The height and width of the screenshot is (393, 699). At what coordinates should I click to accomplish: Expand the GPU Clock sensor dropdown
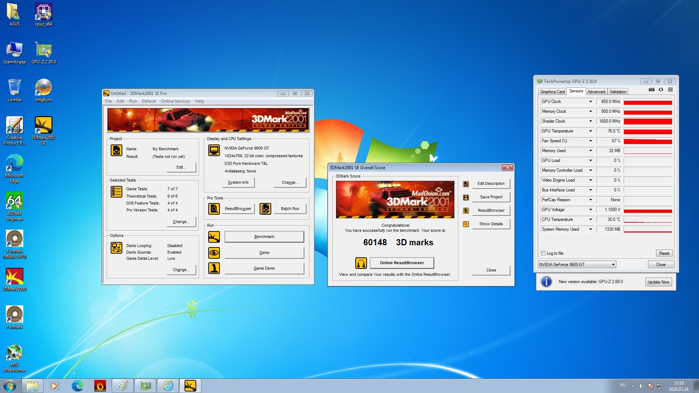click(x=591, y=102)
